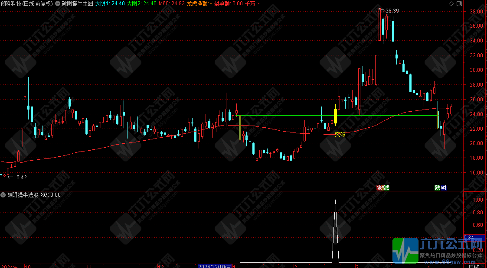
Task: Click the 0.34 value tag on sub-chart axis
Action: point(468,237)
